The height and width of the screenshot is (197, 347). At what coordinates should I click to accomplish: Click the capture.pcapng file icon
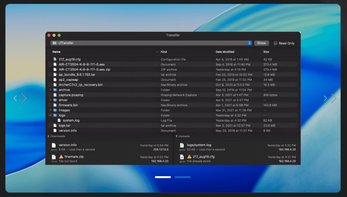coord(55,95)
